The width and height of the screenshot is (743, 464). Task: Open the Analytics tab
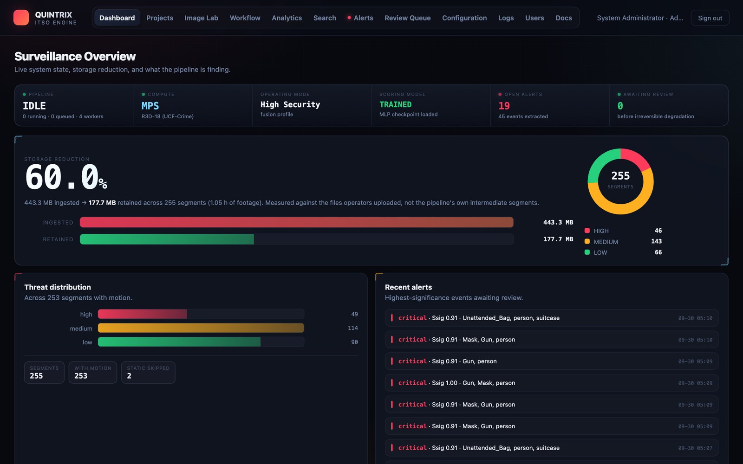287,18
